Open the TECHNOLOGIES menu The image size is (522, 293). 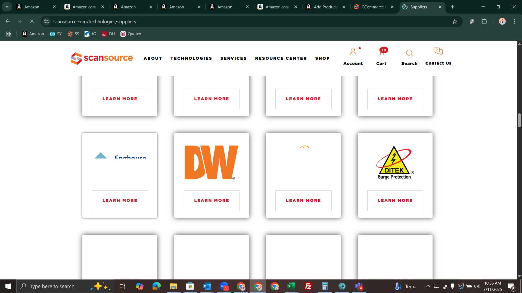coord(191,58)
